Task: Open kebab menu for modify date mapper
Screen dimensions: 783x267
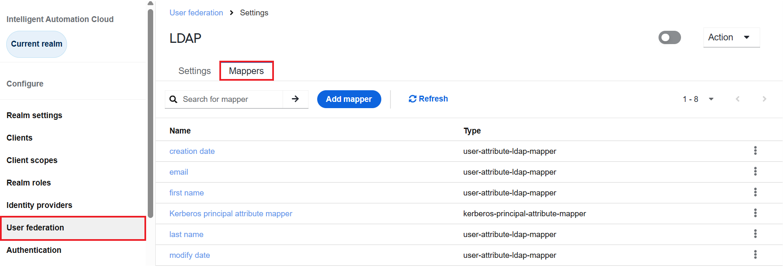Action: tap(755, 255)
